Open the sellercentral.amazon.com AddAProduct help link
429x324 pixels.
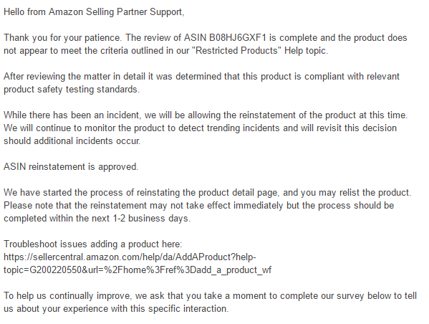pos(130,257)
